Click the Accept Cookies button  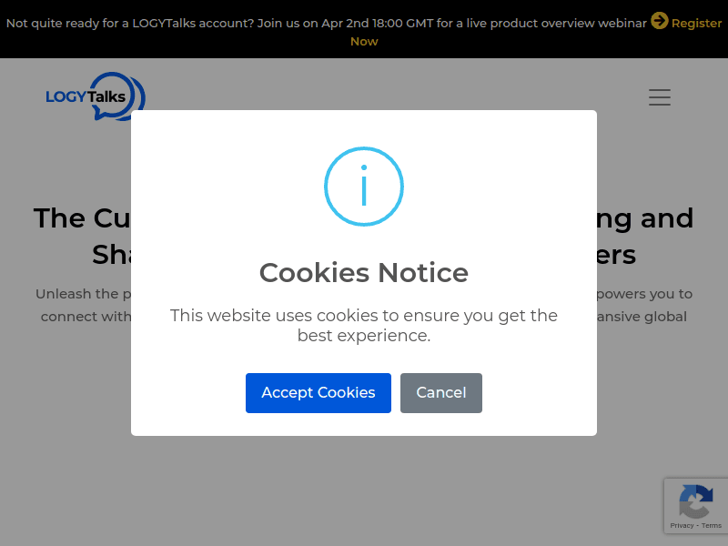click(318, 393)
